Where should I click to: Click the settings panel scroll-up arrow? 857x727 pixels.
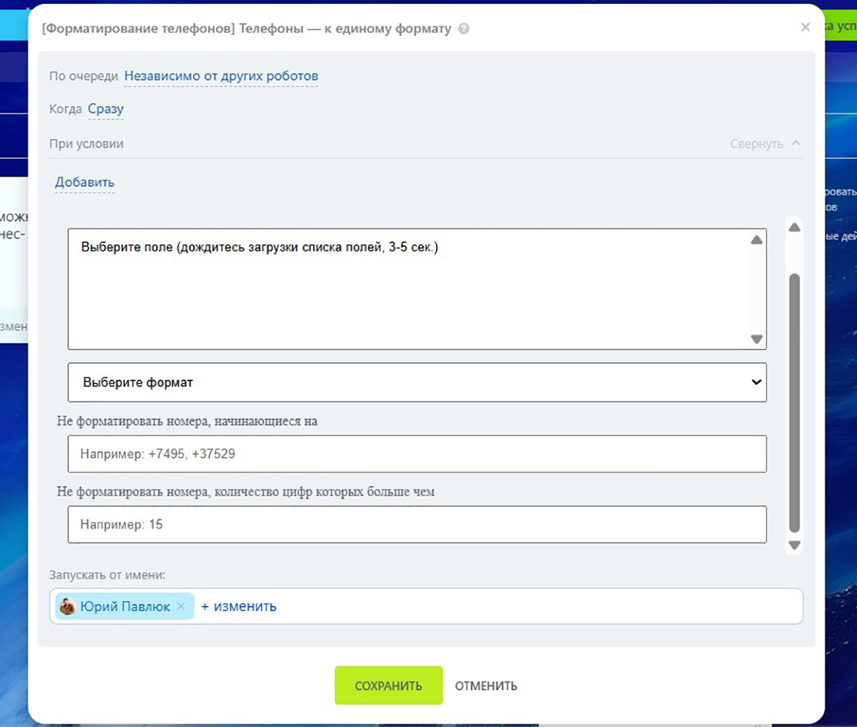point(795,228)
